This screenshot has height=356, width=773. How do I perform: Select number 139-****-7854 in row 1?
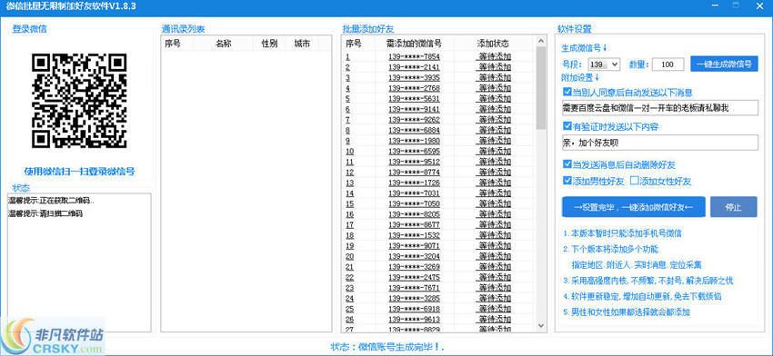click(414, 56)
